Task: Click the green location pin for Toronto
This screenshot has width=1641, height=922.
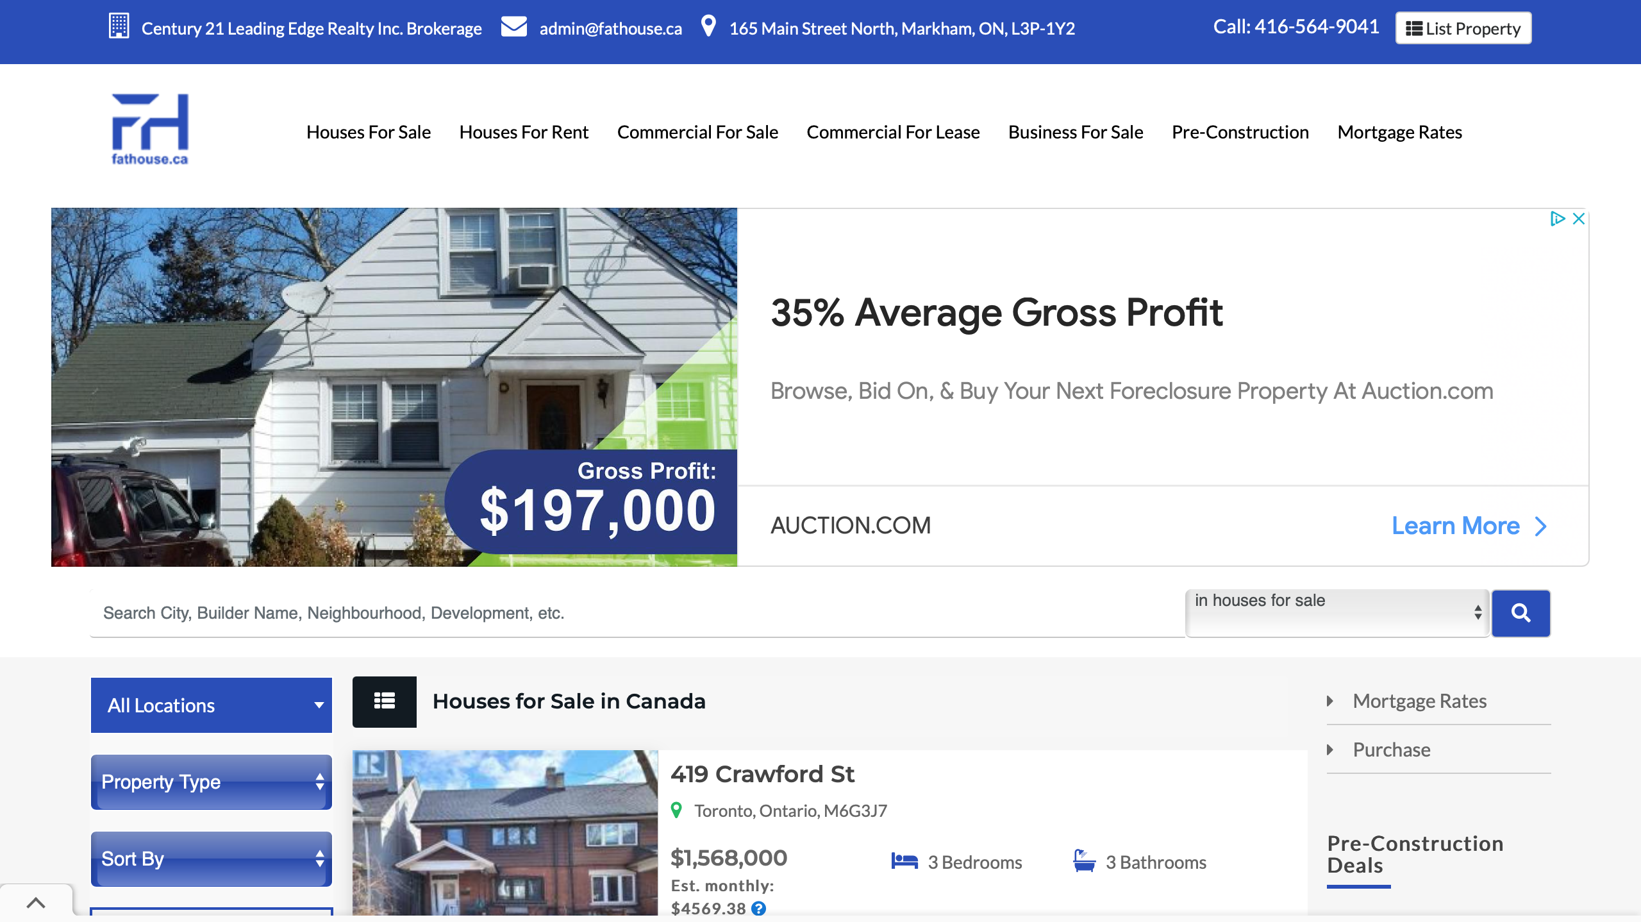Action: coord(676,810)
